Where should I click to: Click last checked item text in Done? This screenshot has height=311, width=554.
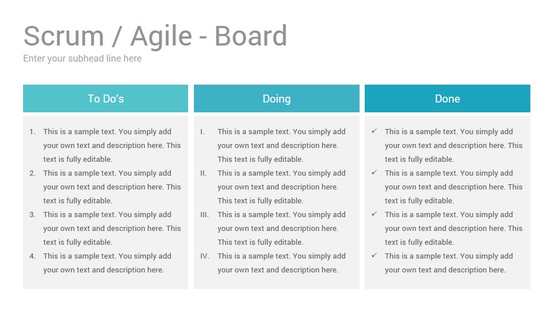[449, 263]
